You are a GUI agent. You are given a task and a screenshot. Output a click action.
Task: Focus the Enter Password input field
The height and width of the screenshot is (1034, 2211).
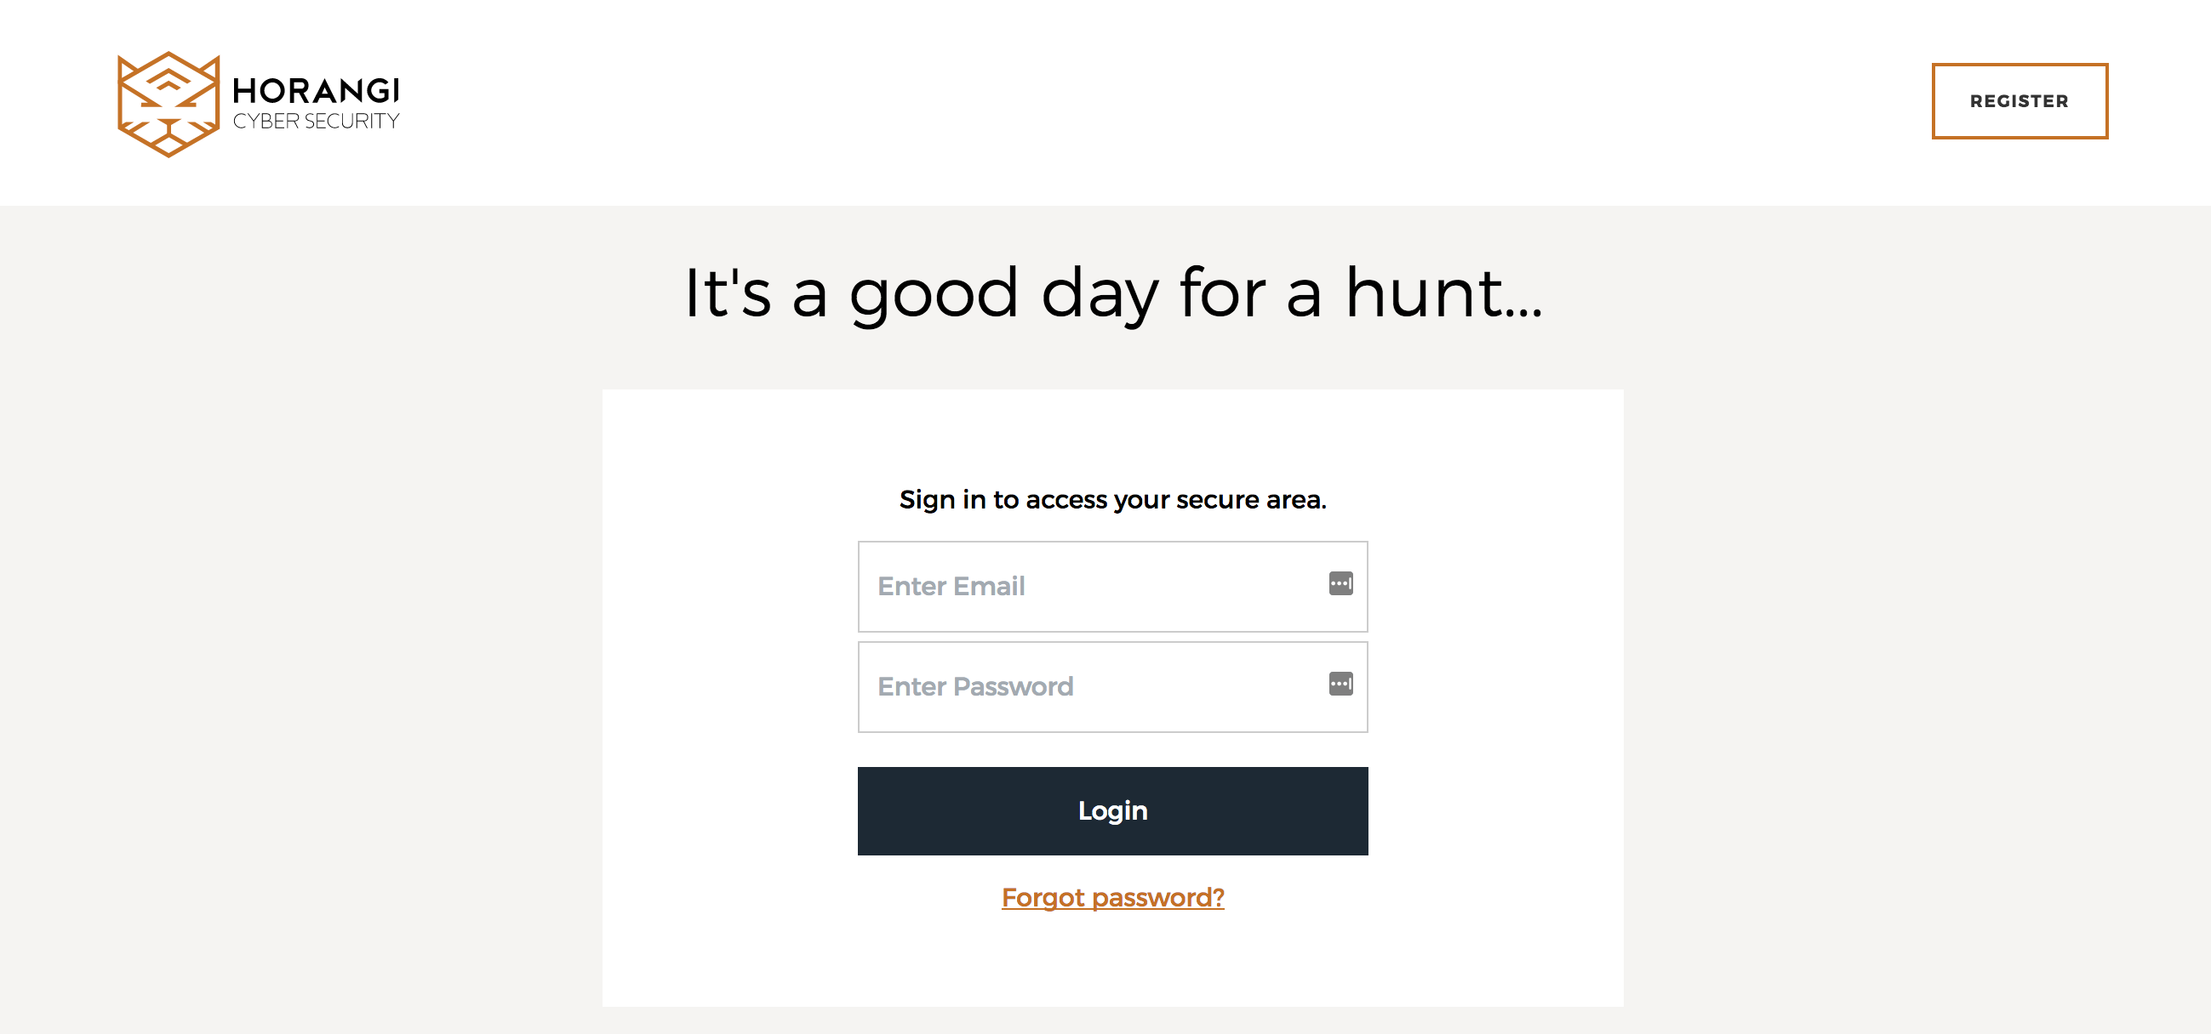point(1112,687)
